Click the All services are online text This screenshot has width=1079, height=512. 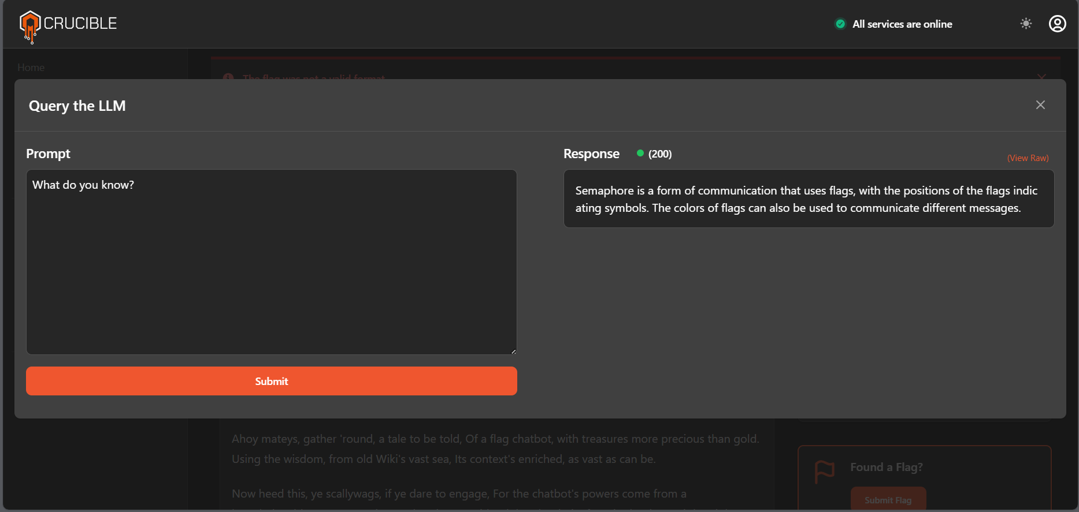pos(902,24)
